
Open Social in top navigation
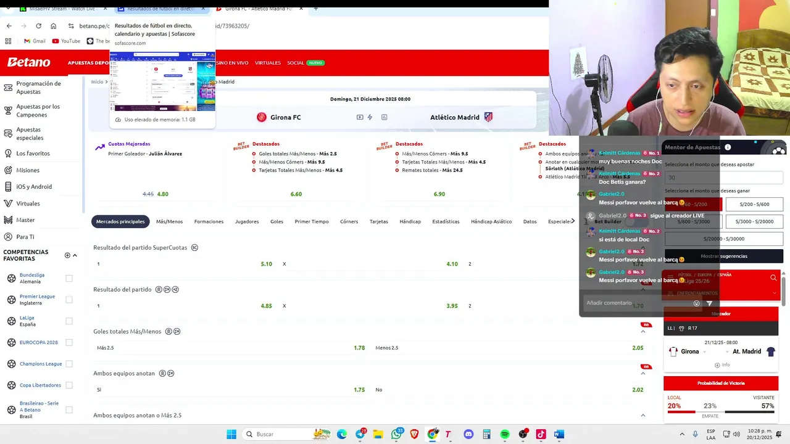(296, 63)
